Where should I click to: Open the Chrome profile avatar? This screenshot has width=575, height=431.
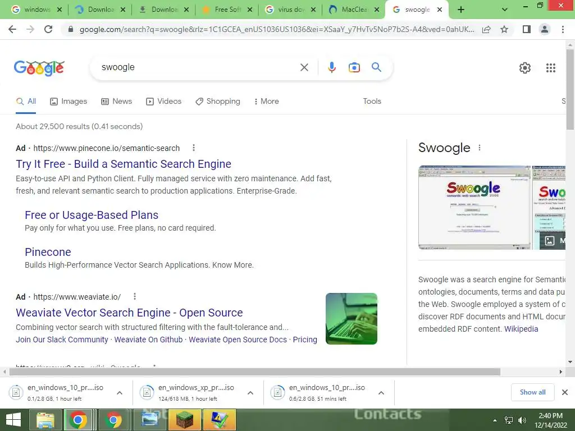pyautogui.click(x=545, y=29)
